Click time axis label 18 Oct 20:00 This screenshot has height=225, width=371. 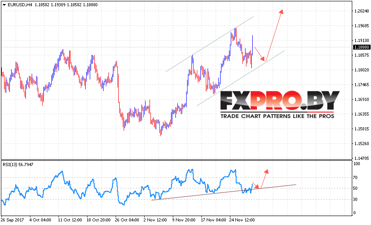(x=98, y=220)
